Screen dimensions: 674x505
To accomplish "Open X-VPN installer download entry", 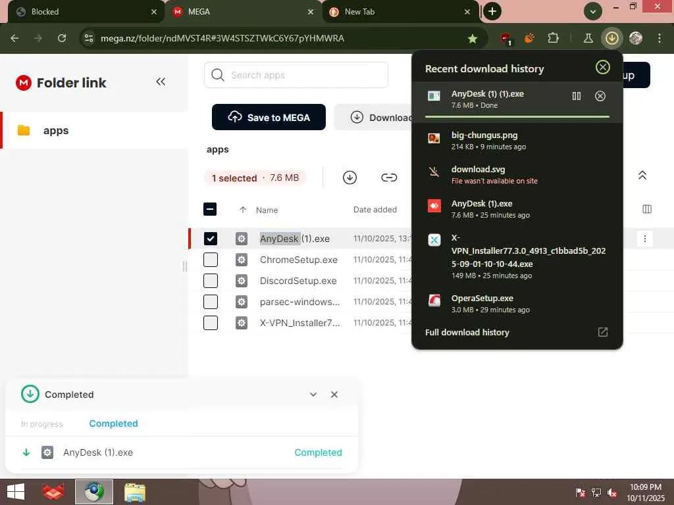I will [x=517, y=256].
